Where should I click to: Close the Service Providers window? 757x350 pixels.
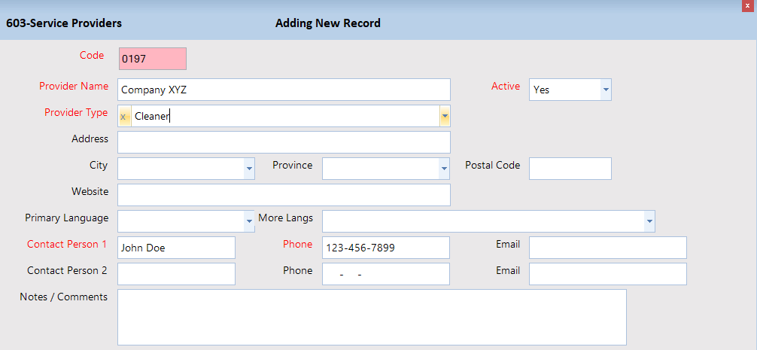point(747,5)
